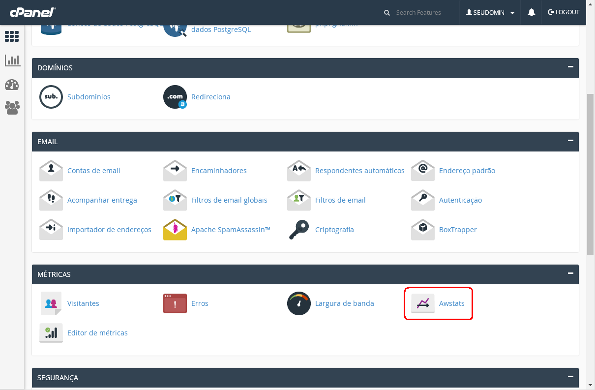The height and width of the screenshot is (390, 595).
Task: Open the Redireciona link
Action: [211, 97]
